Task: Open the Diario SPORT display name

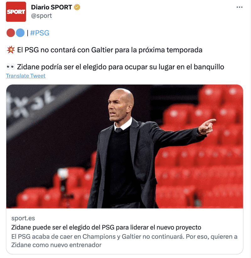Action: click(x=51, y=7)
